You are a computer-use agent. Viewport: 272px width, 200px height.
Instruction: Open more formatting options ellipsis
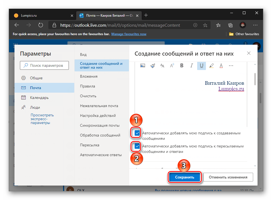point(231,66)
